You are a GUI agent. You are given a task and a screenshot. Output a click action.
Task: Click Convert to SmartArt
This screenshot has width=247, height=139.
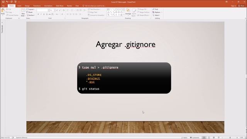pyautogui.click(x=96, y=15)
